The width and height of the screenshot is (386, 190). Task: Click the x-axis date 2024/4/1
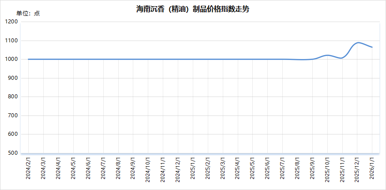pyautogui.click(x=58, y=168)
